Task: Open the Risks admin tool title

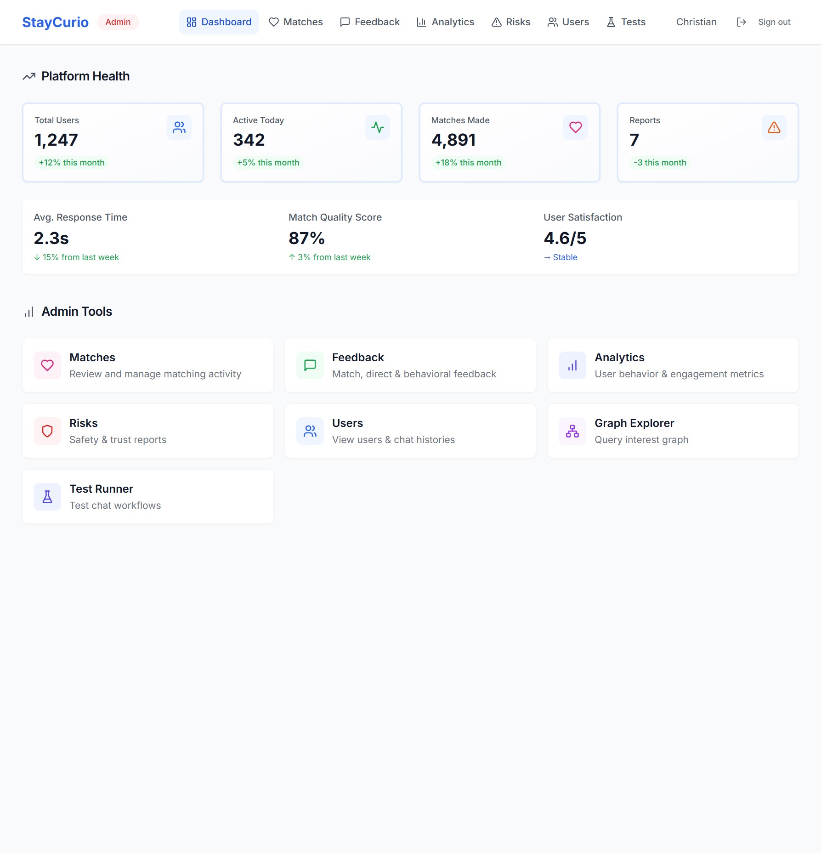Action: coord(84,423)
